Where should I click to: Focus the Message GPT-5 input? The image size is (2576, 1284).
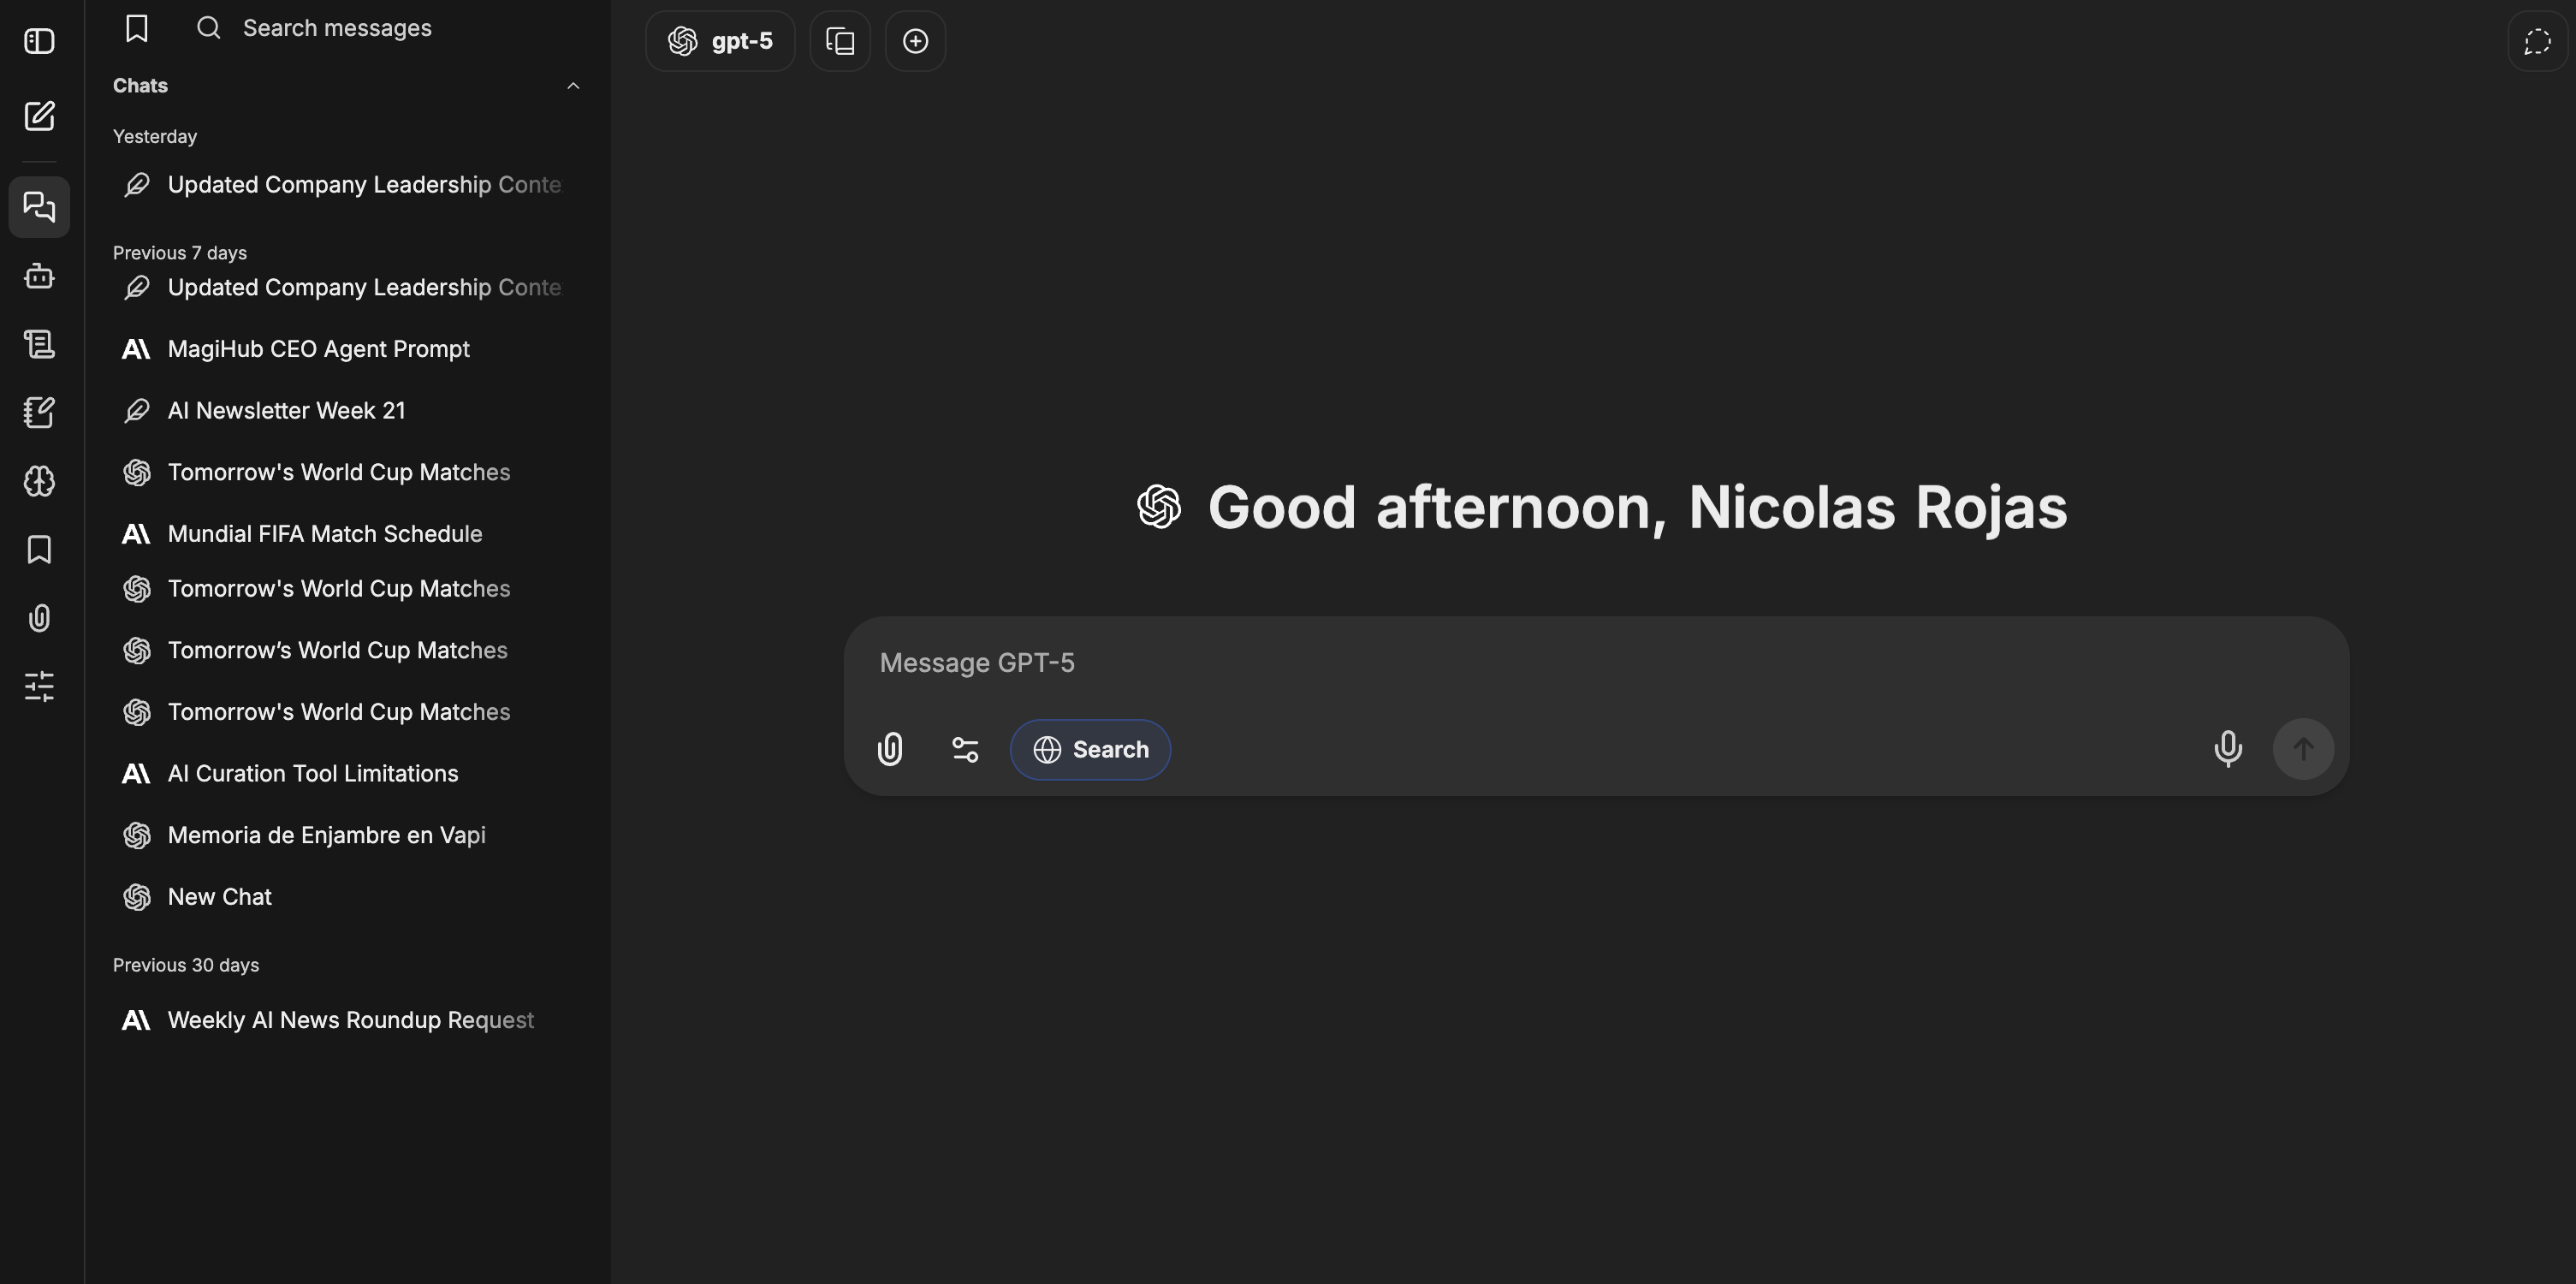tap(1596, 663)
